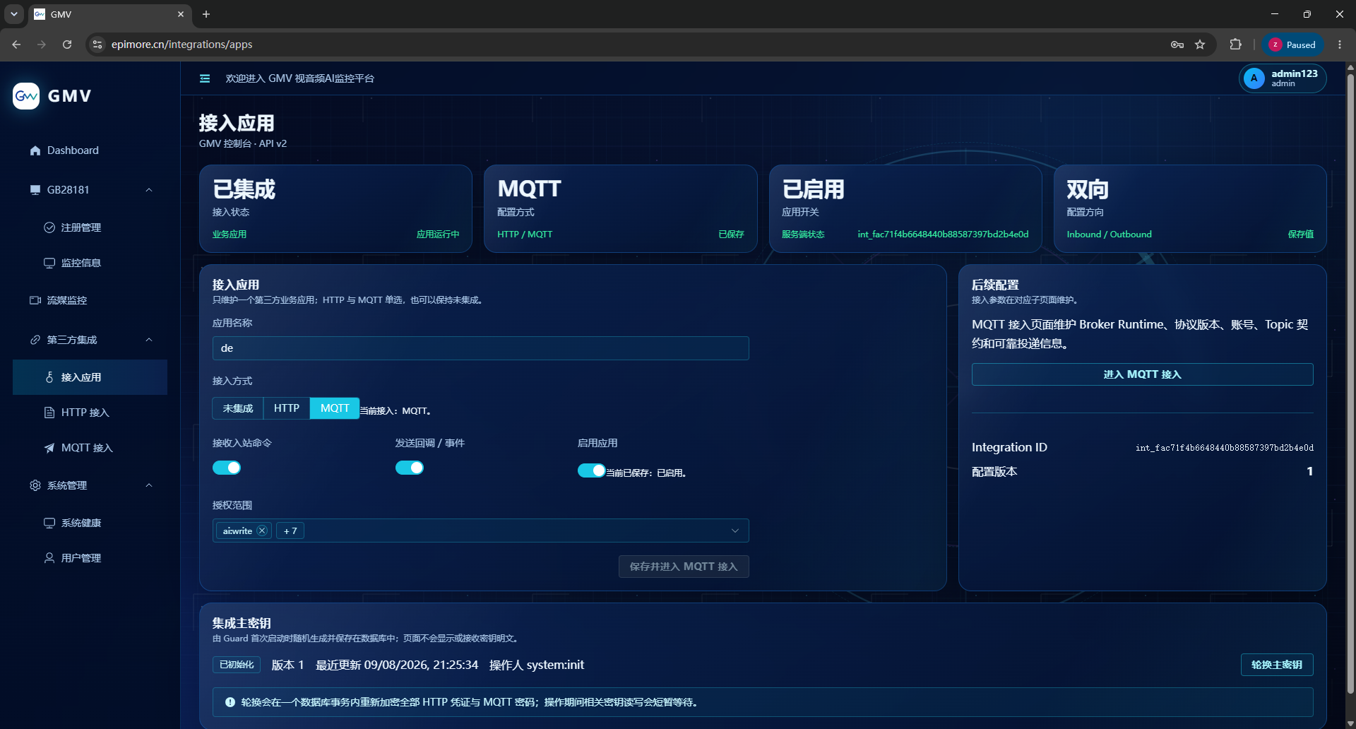Expand the +7 hidden scopes tag
1356x729 pixels.
click(x=290, y=531)
